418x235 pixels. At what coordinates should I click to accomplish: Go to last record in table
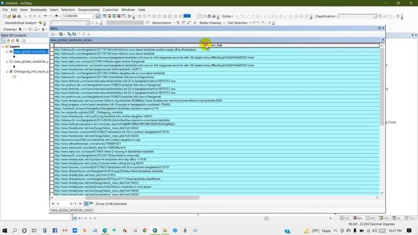click(80, 204)
